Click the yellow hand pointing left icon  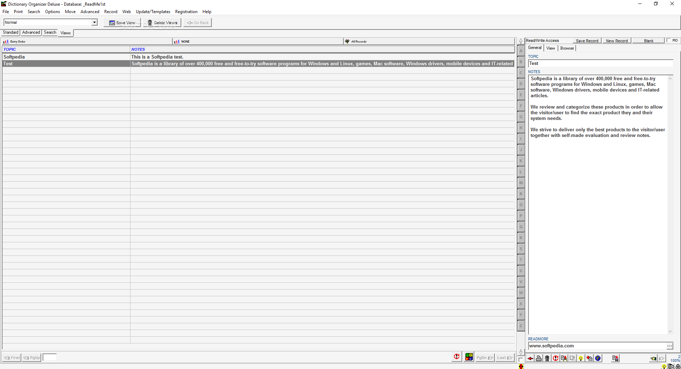(653, 358)
